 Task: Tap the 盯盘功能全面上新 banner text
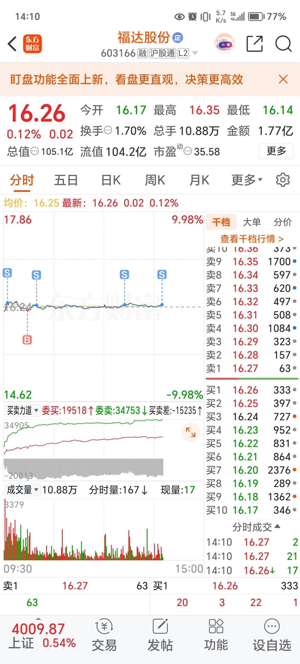coord(127,79)
